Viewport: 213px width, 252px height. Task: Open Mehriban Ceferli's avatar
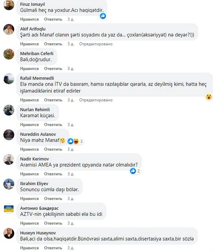tap(9, 54)
